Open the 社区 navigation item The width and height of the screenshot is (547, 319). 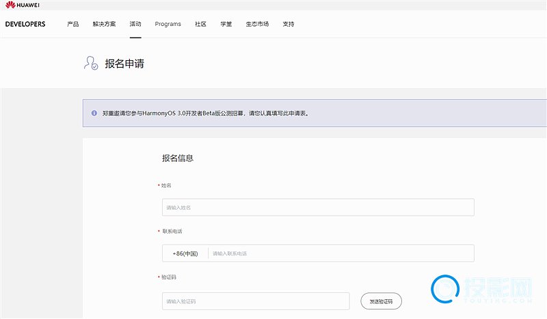point(200,24)
